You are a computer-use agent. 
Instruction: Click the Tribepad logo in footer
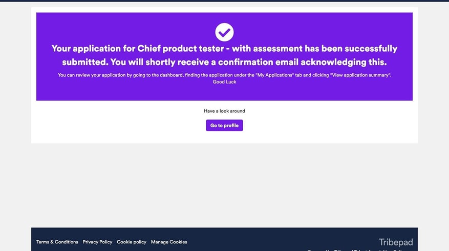(396, 242)
